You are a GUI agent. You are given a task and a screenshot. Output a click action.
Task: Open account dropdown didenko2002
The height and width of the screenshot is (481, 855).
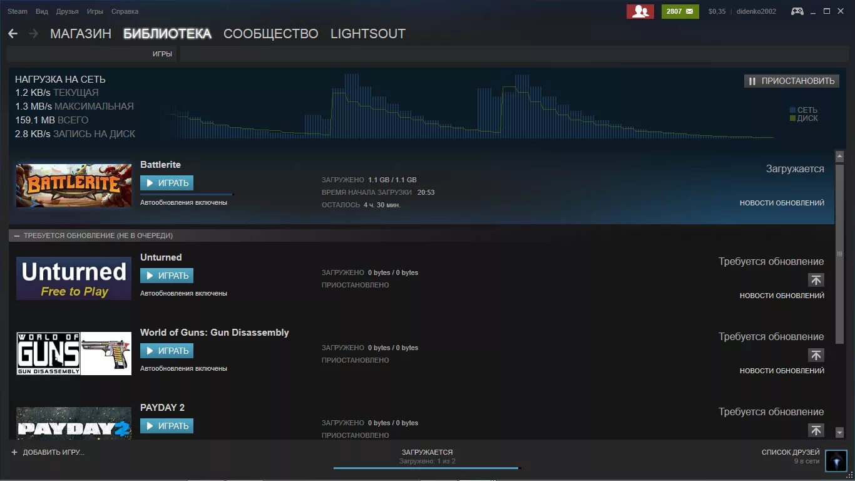(x=756, y=11)
